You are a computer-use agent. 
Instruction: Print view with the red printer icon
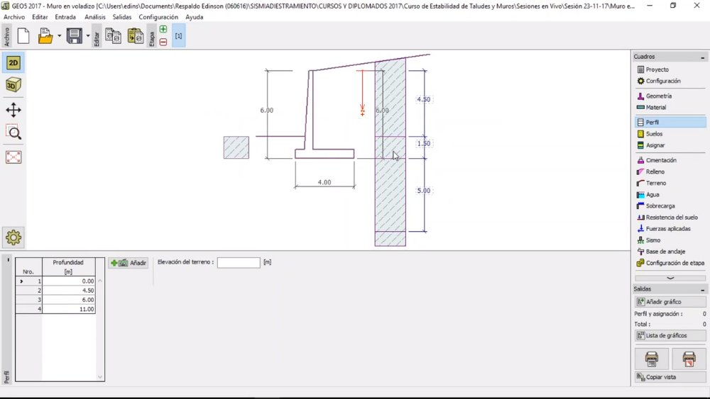[689, 359]
